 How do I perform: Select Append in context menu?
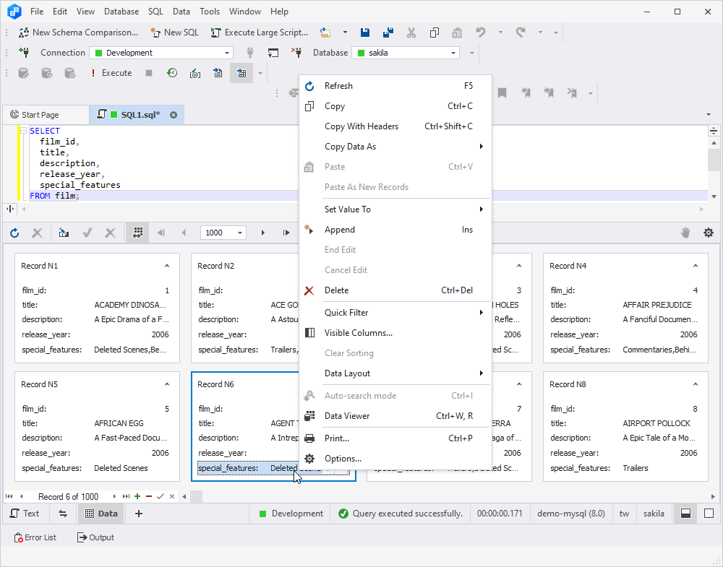(x=395, y=230)
